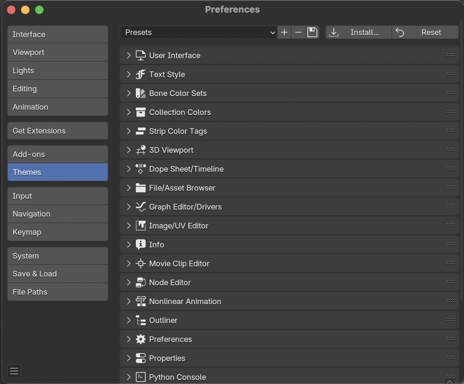Switch to the Animation tab
This screenshot has height=384, width=464.
58,107
